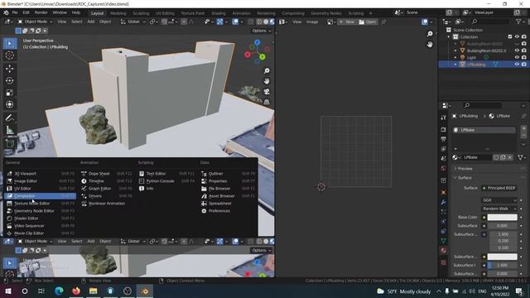Switch perspective/orthographic grid icon in viewport
The height and width of the screenshot is (298, 530).
267,102
